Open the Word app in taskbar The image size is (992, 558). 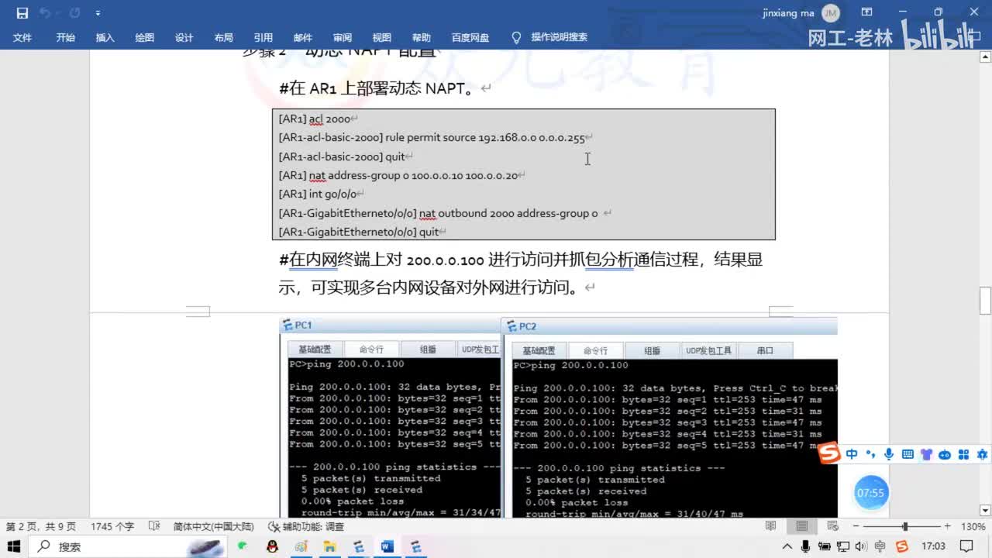tap(387, 546)
